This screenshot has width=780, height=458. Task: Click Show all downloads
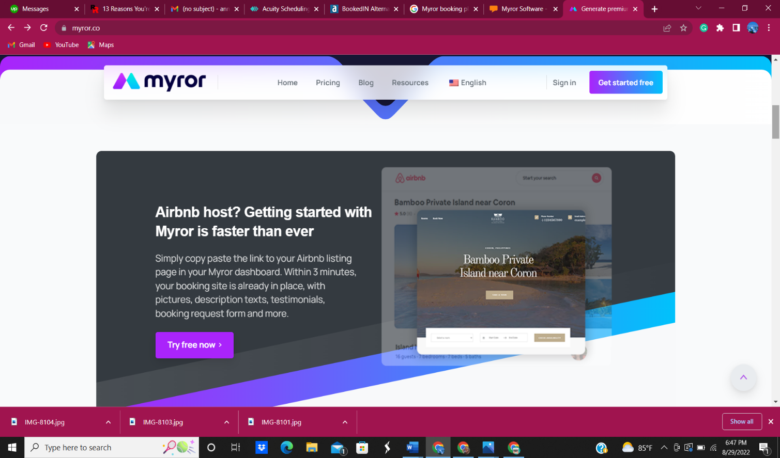tap(742, 421)
